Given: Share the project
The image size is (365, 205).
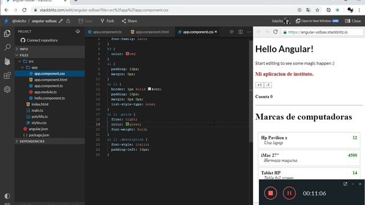Looking at the screenshot, I should point(129,21).
